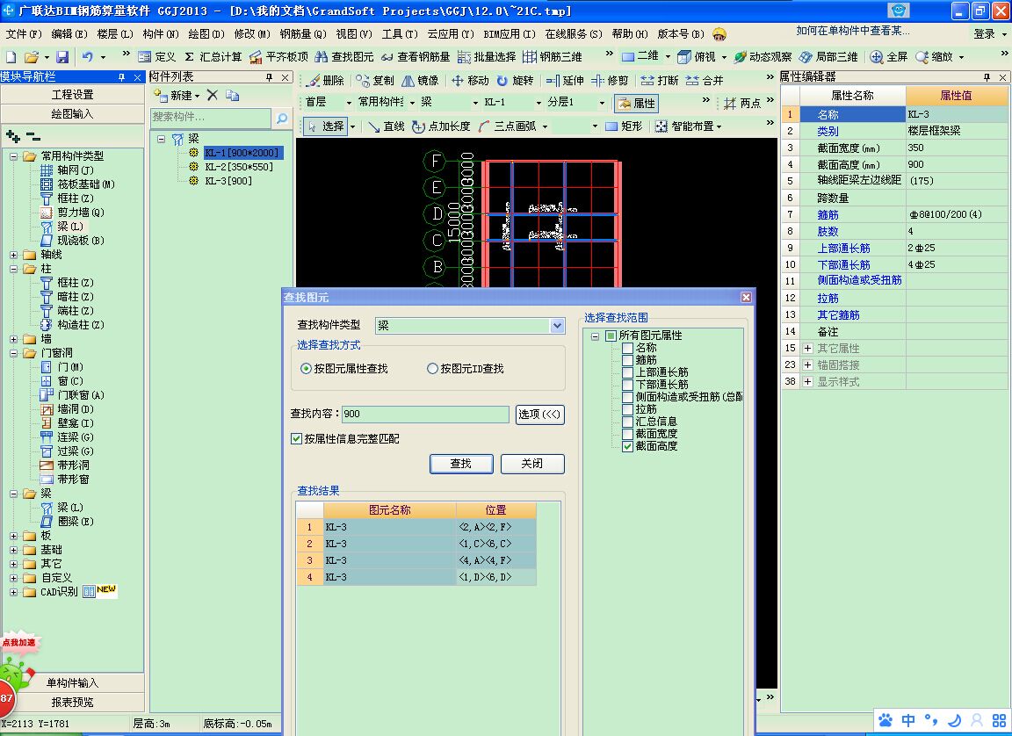
Task: Click the New file icon in toolbar
Action: point(11,57)
